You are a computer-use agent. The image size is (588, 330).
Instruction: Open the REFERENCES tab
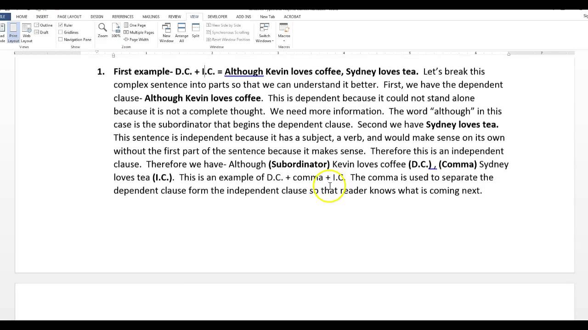(123, 16)
